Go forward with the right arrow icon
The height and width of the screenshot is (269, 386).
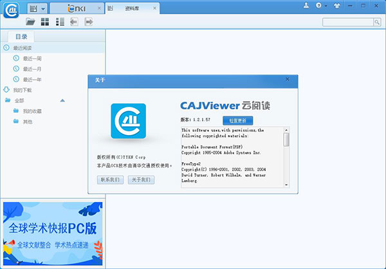coord(89,22)
